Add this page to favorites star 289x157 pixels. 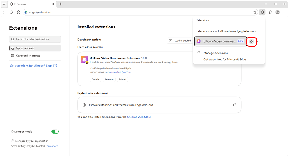pyautogui.click(x=255, y=12)
